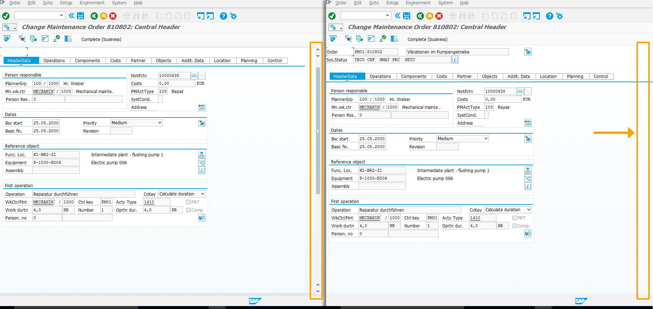Click red Cancel icon in left window
This screenshot has height=309, width=653.
point(113,16)
